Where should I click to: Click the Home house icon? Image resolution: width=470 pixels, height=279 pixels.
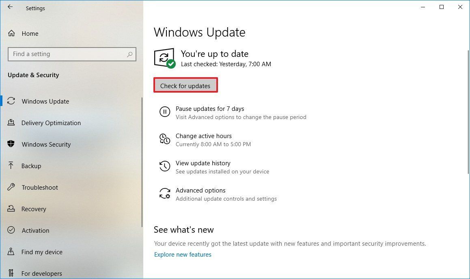(x=11, y=33)
